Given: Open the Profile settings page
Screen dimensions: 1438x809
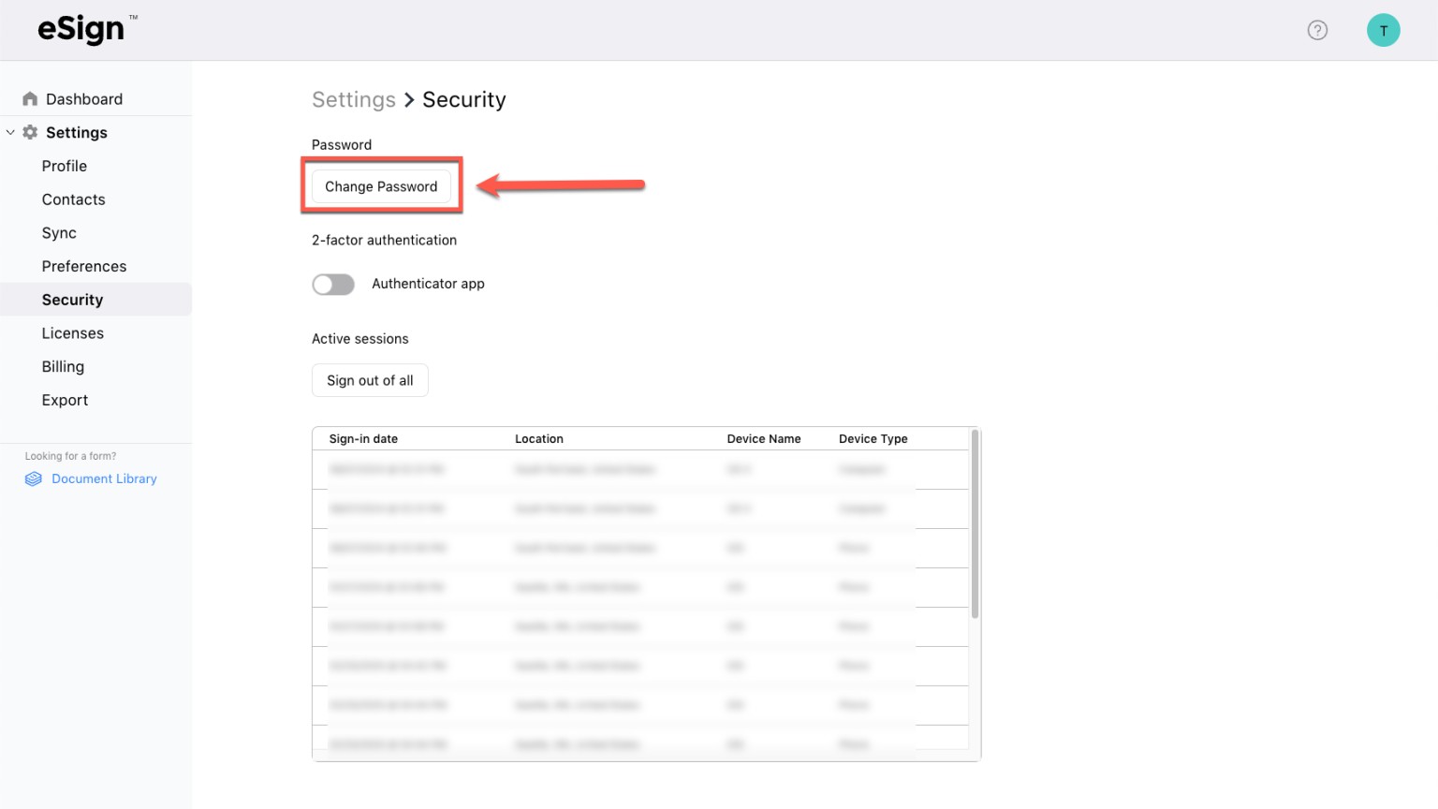Looking at the screenshot, I should click(x=64, y=166).
